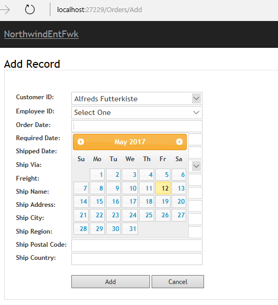This screenshot has width=278, height=305.
Task: Pick day 28 in the calendar
Action: pos(81,228)
